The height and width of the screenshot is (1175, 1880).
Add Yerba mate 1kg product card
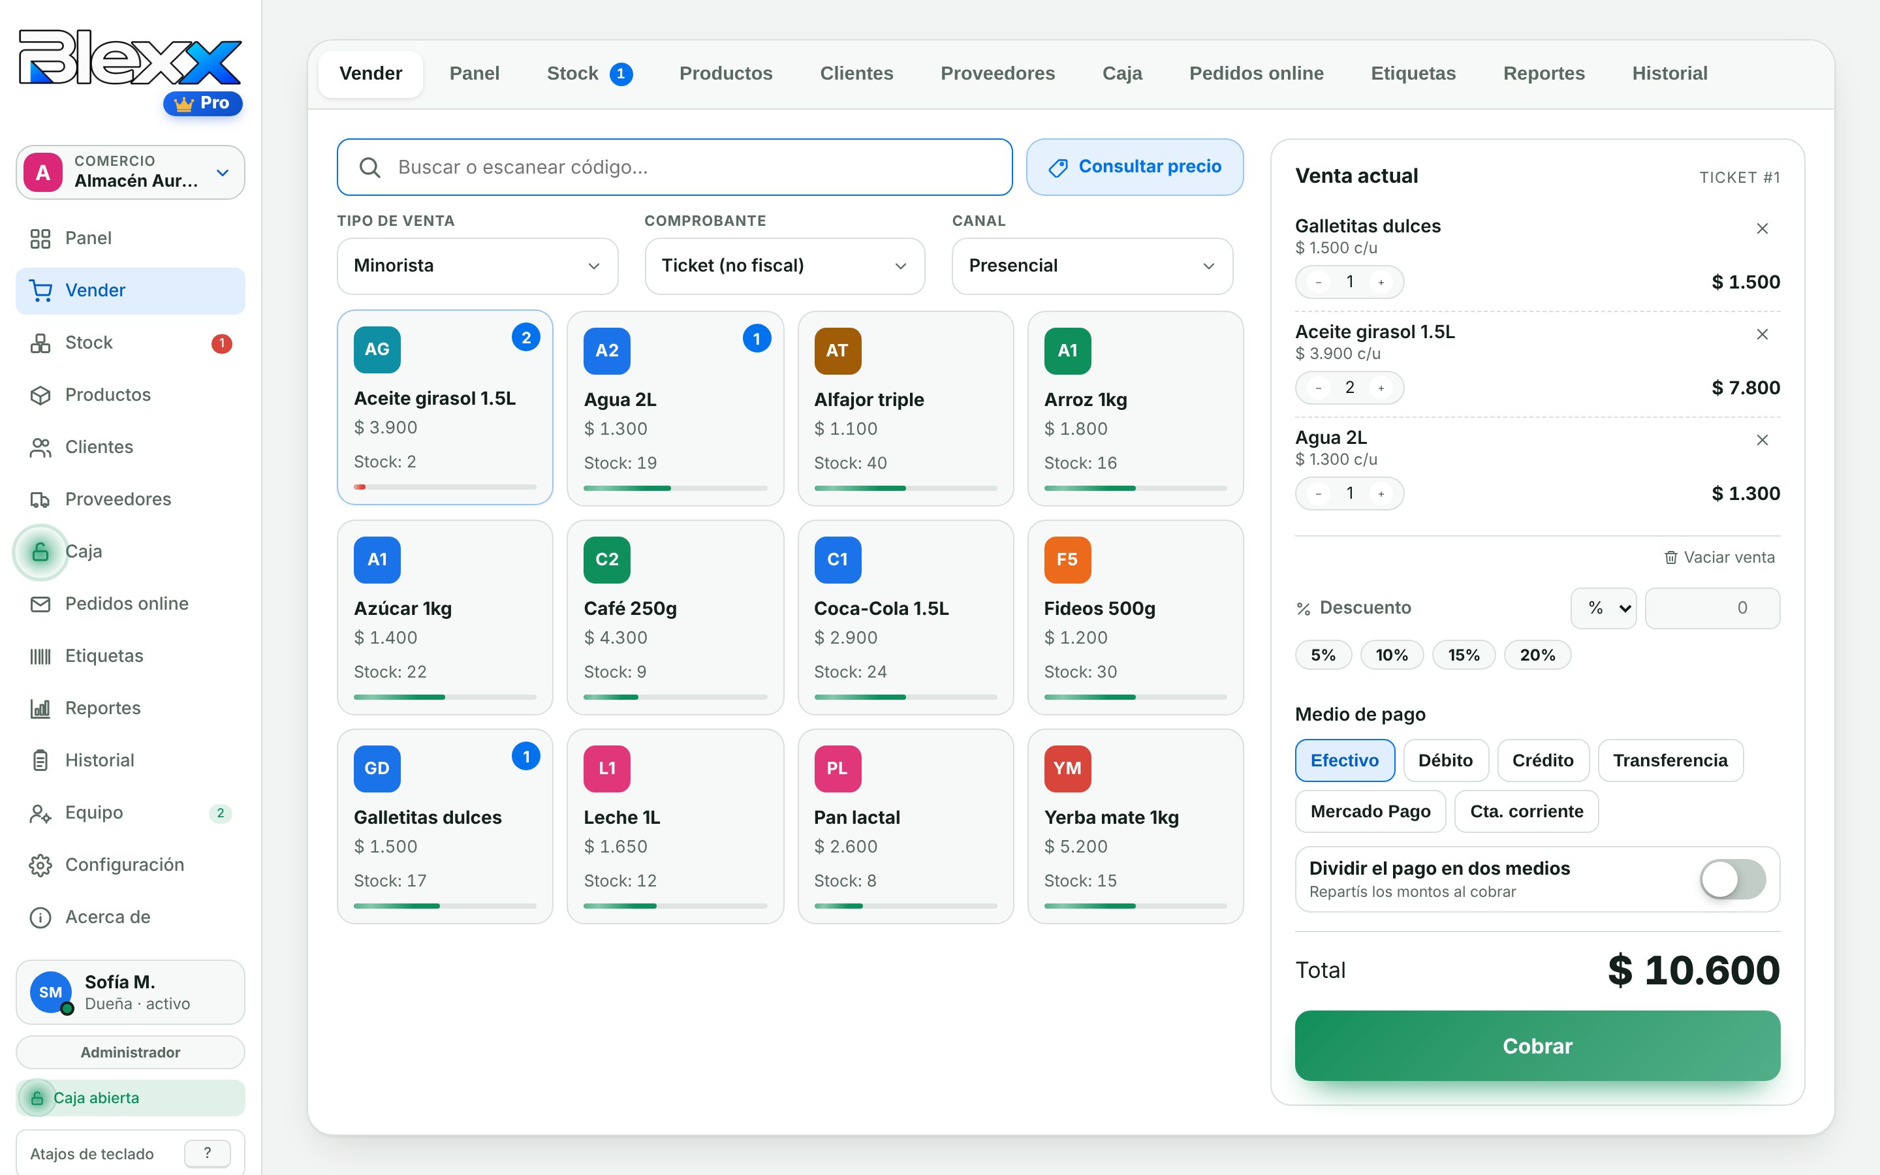1135,826
